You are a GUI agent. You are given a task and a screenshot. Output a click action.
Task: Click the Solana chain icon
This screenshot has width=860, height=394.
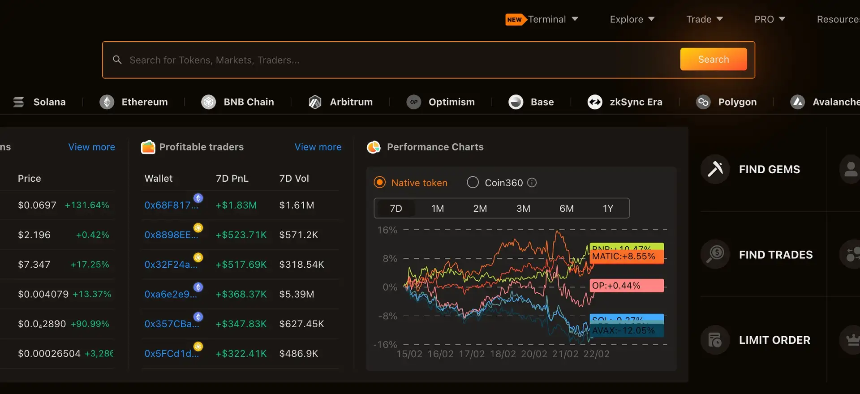point(18,102)
